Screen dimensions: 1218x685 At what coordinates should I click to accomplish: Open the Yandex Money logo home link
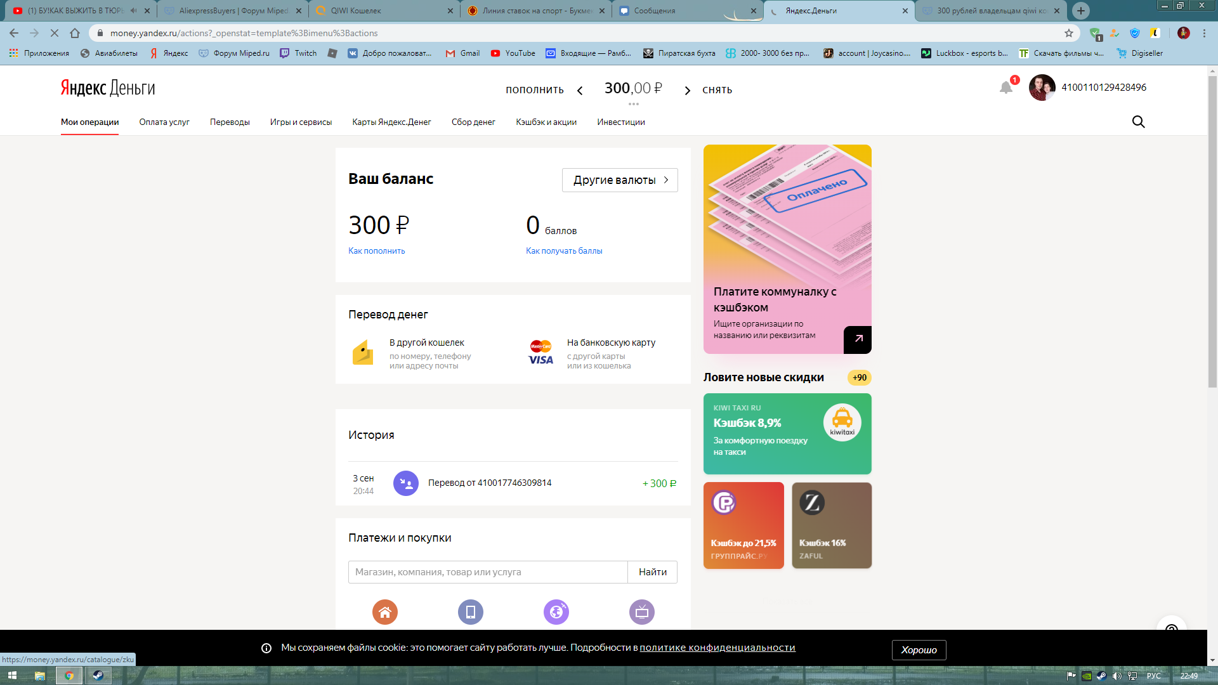(x=108, y=88)
